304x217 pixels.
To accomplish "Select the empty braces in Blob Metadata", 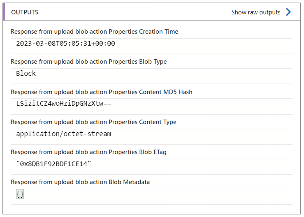I will point(20,194).
